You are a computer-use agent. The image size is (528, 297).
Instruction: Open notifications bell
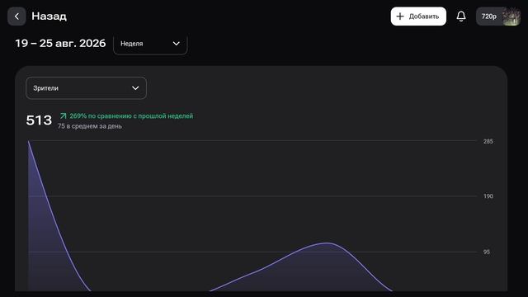[x=461, y=16]
